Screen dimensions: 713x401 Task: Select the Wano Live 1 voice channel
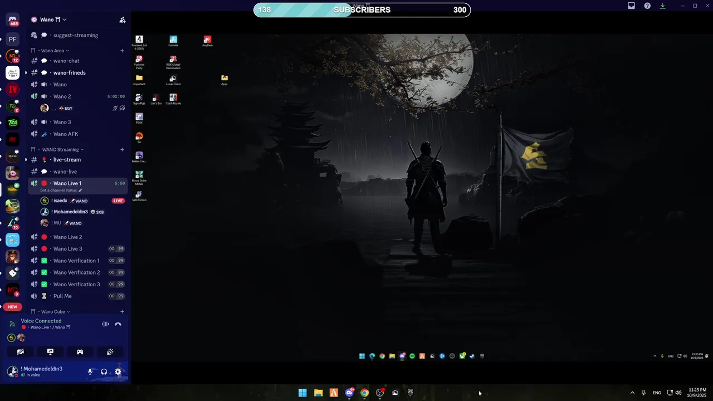pyautogui.click(x=79, y=183)
